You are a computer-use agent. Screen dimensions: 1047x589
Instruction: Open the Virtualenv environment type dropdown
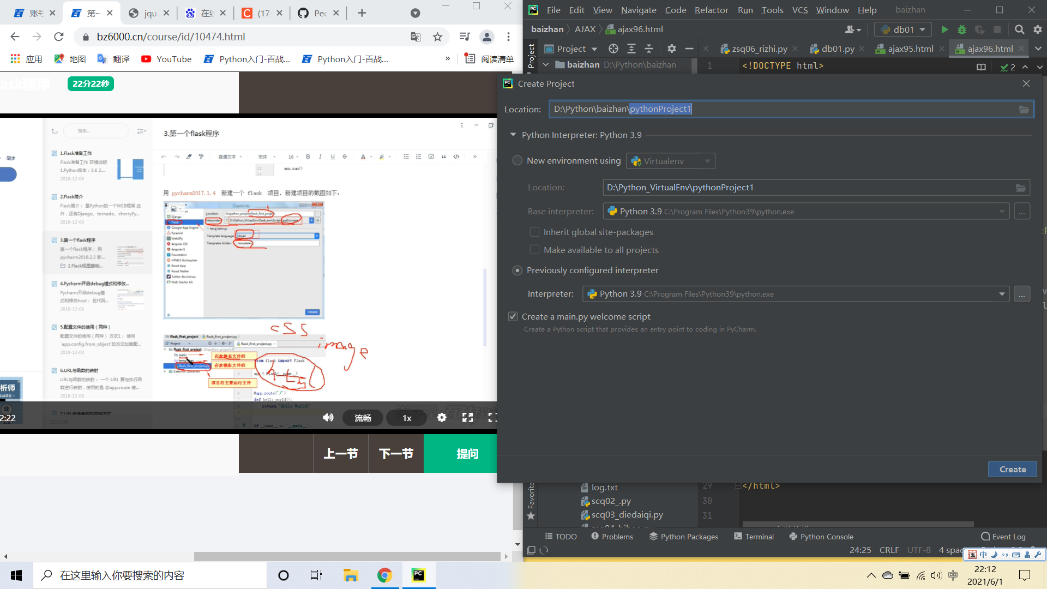click(x=671, y=161)
